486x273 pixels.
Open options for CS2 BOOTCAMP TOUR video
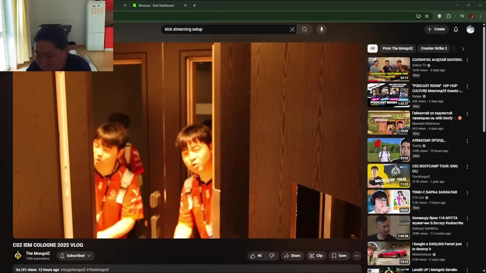pos(467,167)
